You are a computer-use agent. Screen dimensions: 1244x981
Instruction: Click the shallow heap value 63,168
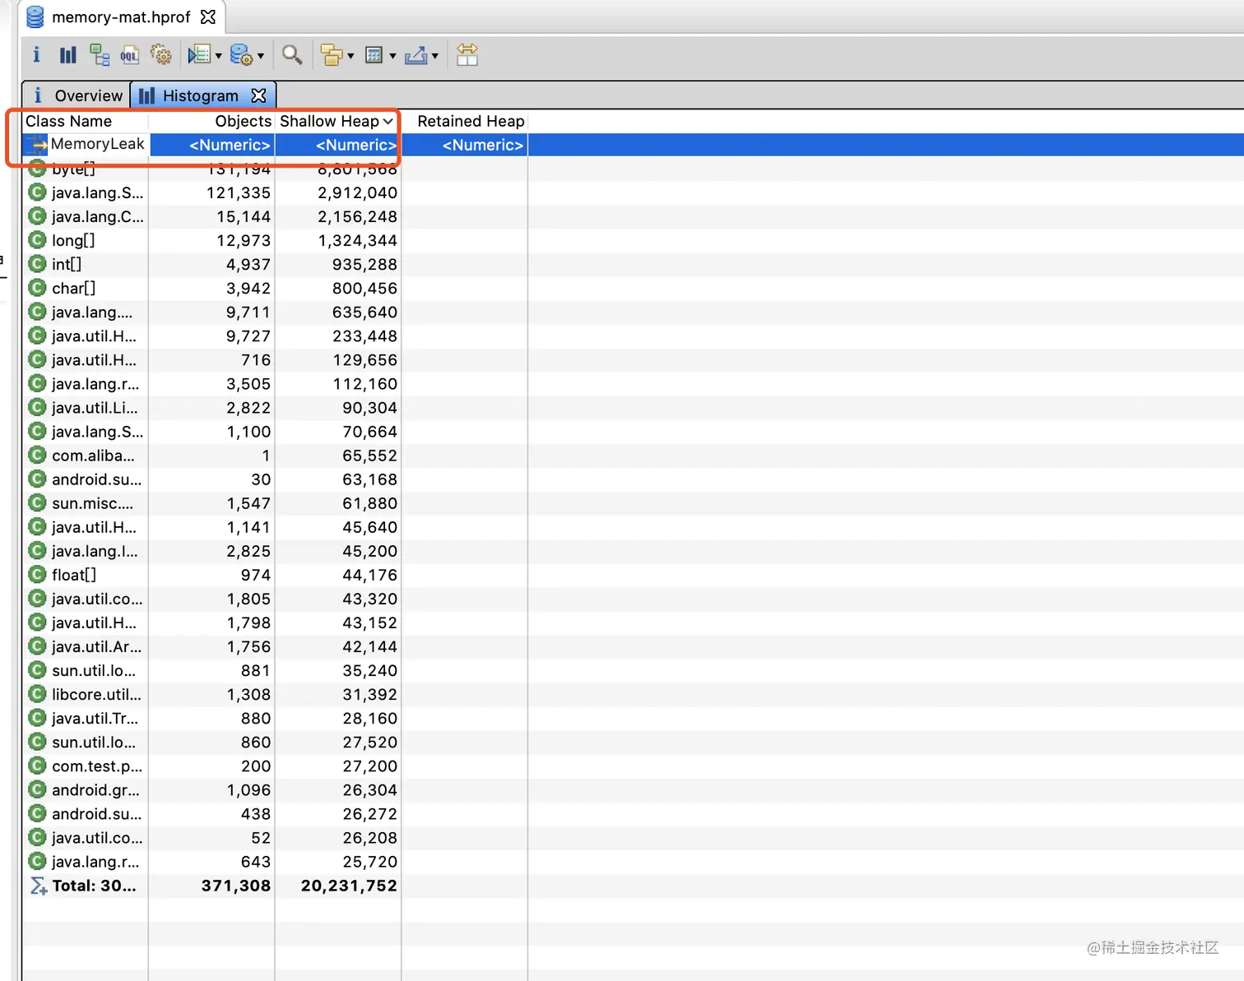[369, 479]
